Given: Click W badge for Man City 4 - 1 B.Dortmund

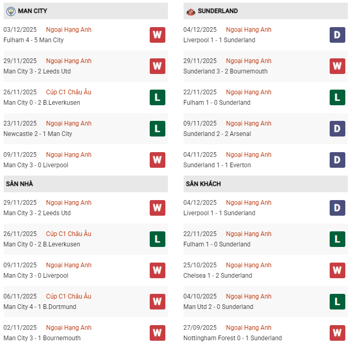Looking at the screenshot, I should [x=157, y=302].
